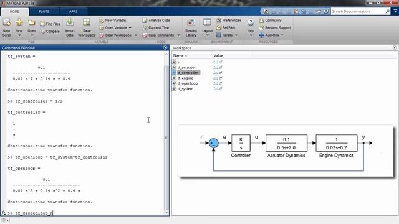Image resolution: width=399 pixels, height=224 pixels.
Task: Expand the Layout dropdown arrow
Action: click(208, 35)
